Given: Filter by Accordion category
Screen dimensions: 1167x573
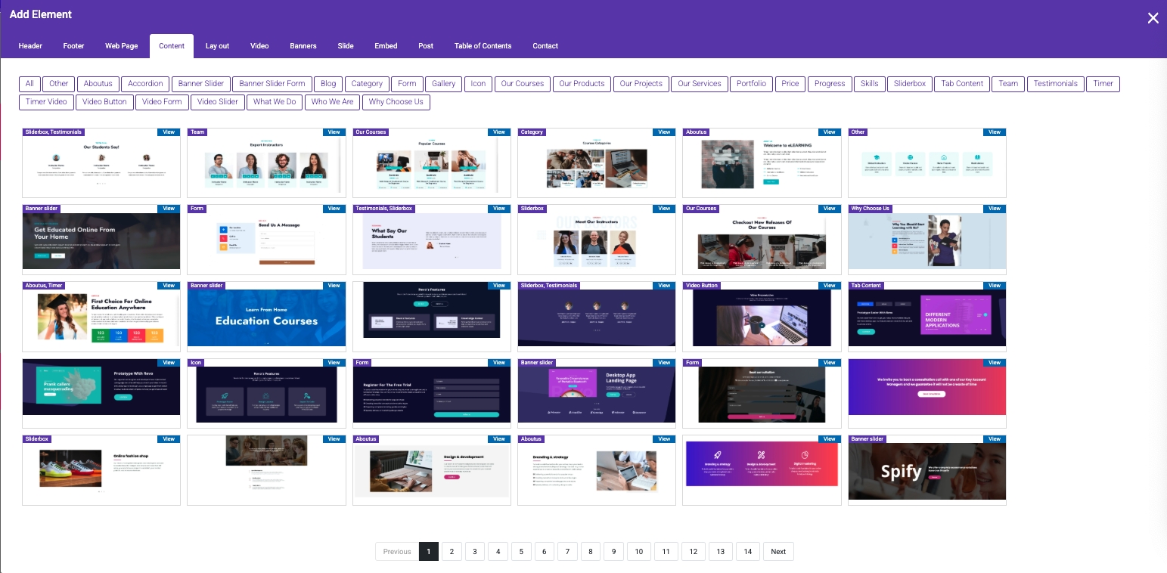Looking at the screenshot, I should click(x=145, y=84).
